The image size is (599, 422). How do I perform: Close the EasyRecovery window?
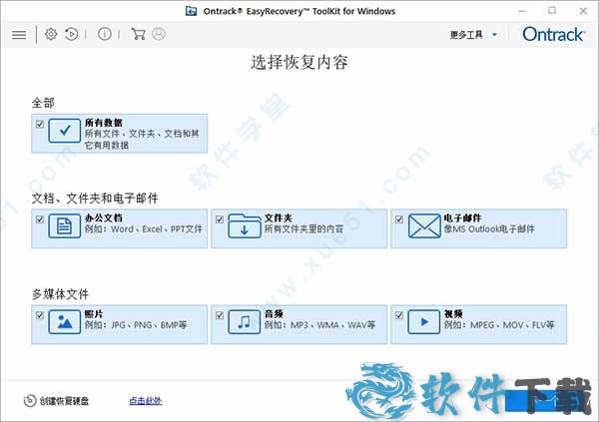[x=583, y=11]
